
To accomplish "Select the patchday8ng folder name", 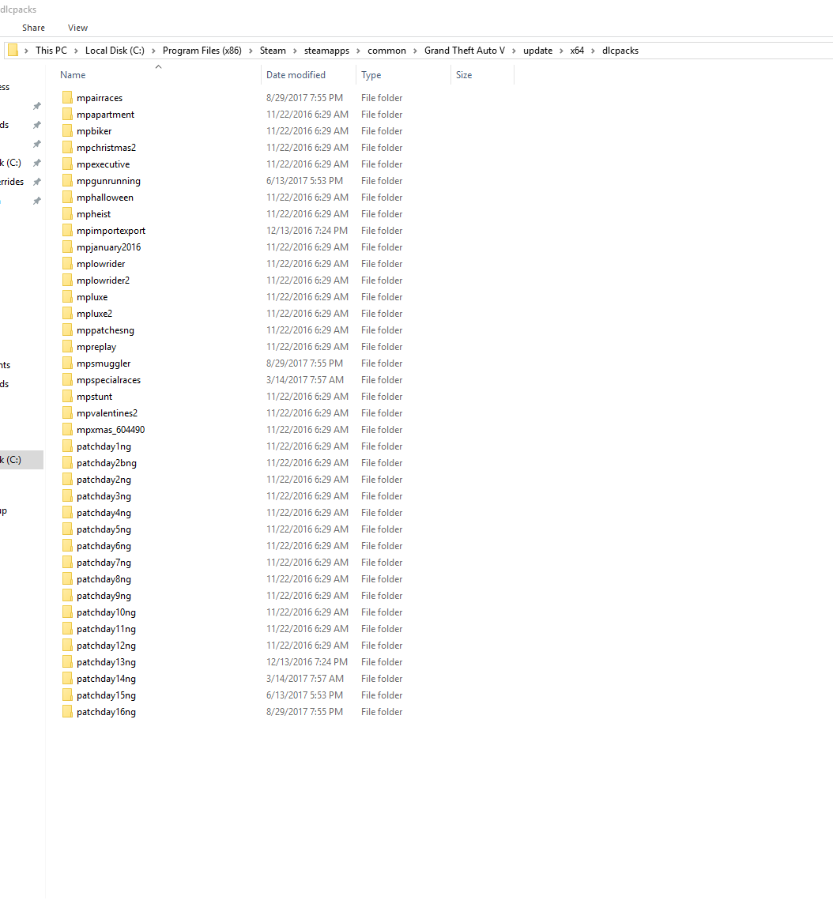I will coord(104,579).
